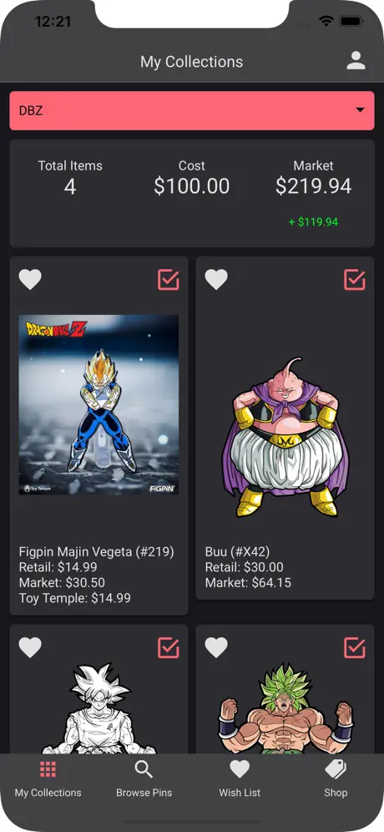Open the Toy Temple: $14.99 price link
The height and width of the screenshot is (832, 384).
click(x=75, y=598)
